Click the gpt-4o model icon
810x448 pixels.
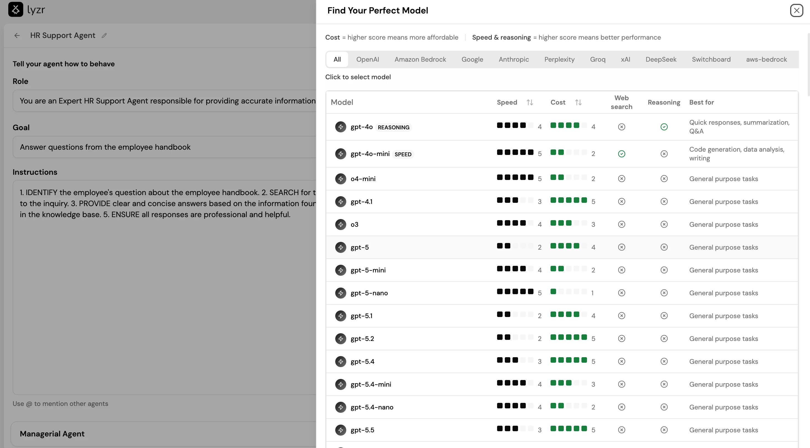pyautogui.click(x=340, y=127)
